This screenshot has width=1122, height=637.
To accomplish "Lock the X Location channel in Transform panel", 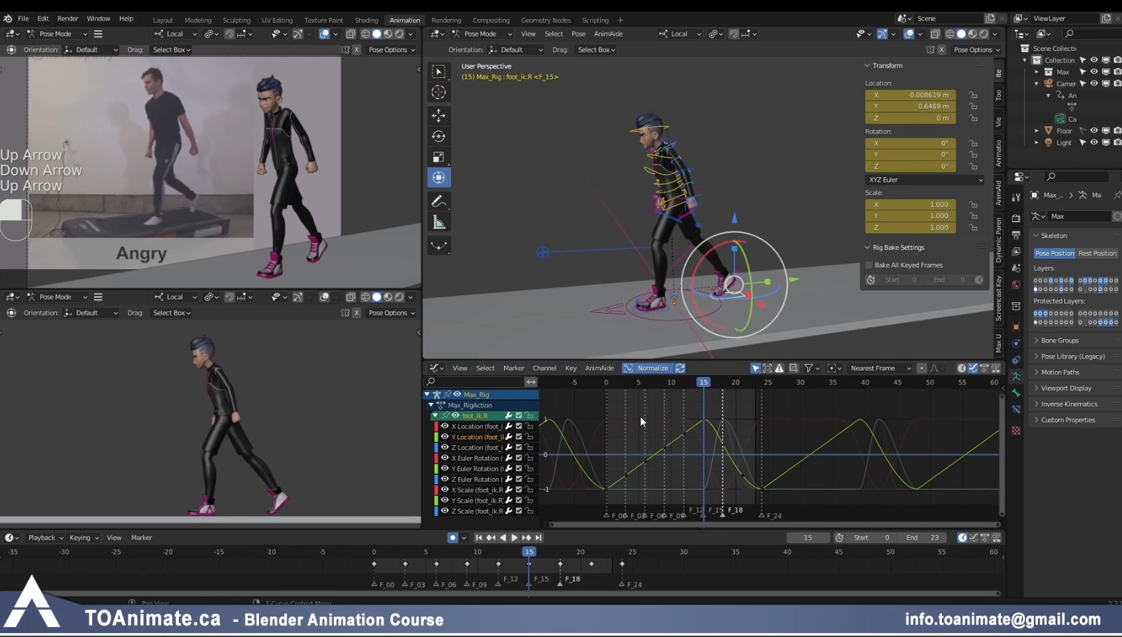I will point(973,95).
